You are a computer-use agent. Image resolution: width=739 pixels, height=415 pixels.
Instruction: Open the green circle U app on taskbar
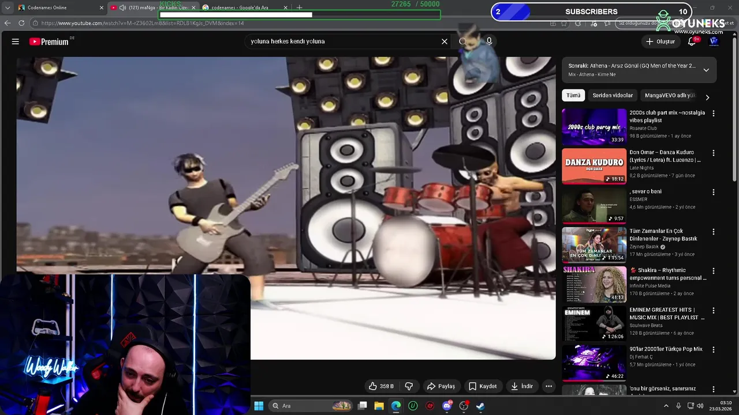tap(413, 406)
